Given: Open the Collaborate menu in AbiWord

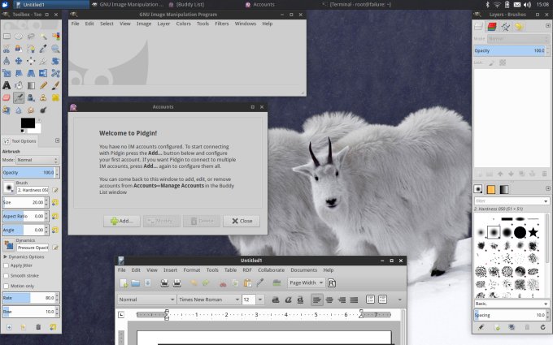Looking at the screenshot, I should click(271, 270).
